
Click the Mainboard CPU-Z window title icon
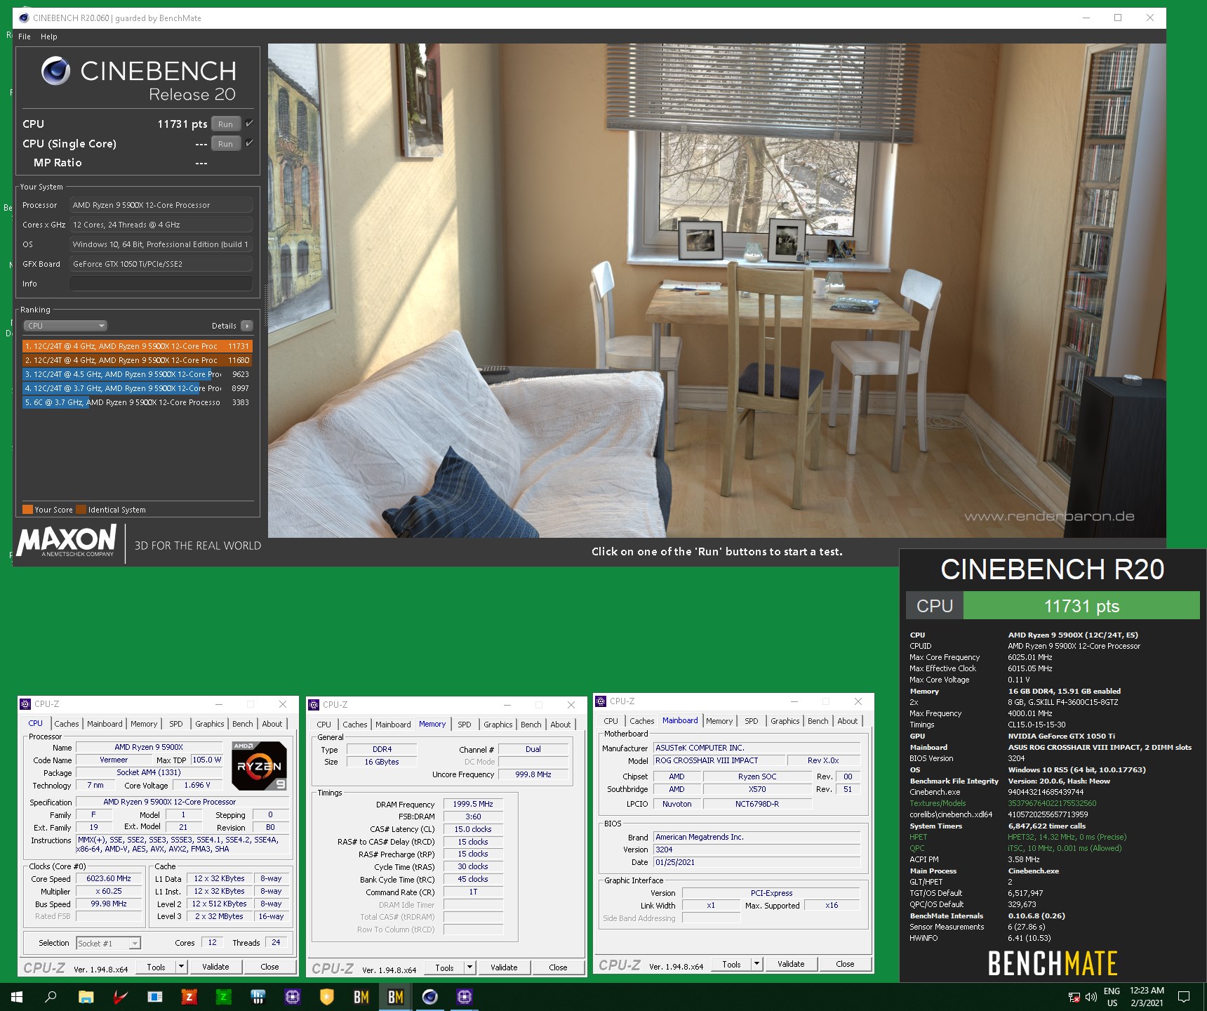[601, 701]
